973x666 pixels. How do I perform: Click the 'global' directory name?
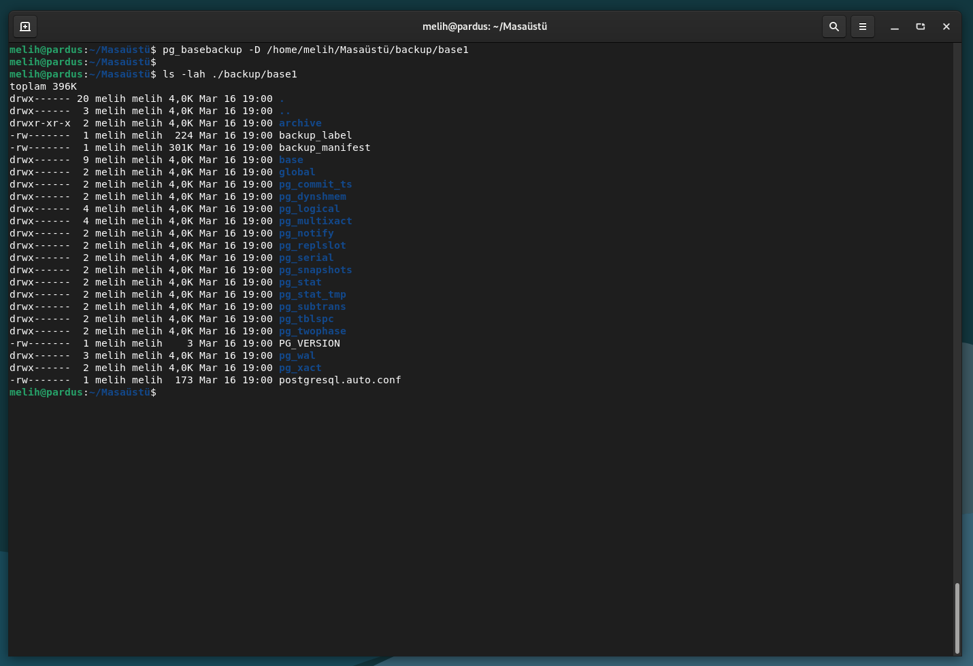[297, 172]
